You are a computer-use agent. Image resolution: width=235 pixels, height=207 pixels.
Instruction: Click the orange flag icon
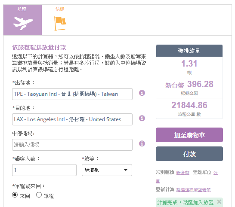60,23
